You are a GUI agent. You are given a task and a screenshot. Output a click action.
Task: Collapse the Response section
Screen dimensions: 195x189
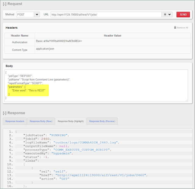point(5,113)
